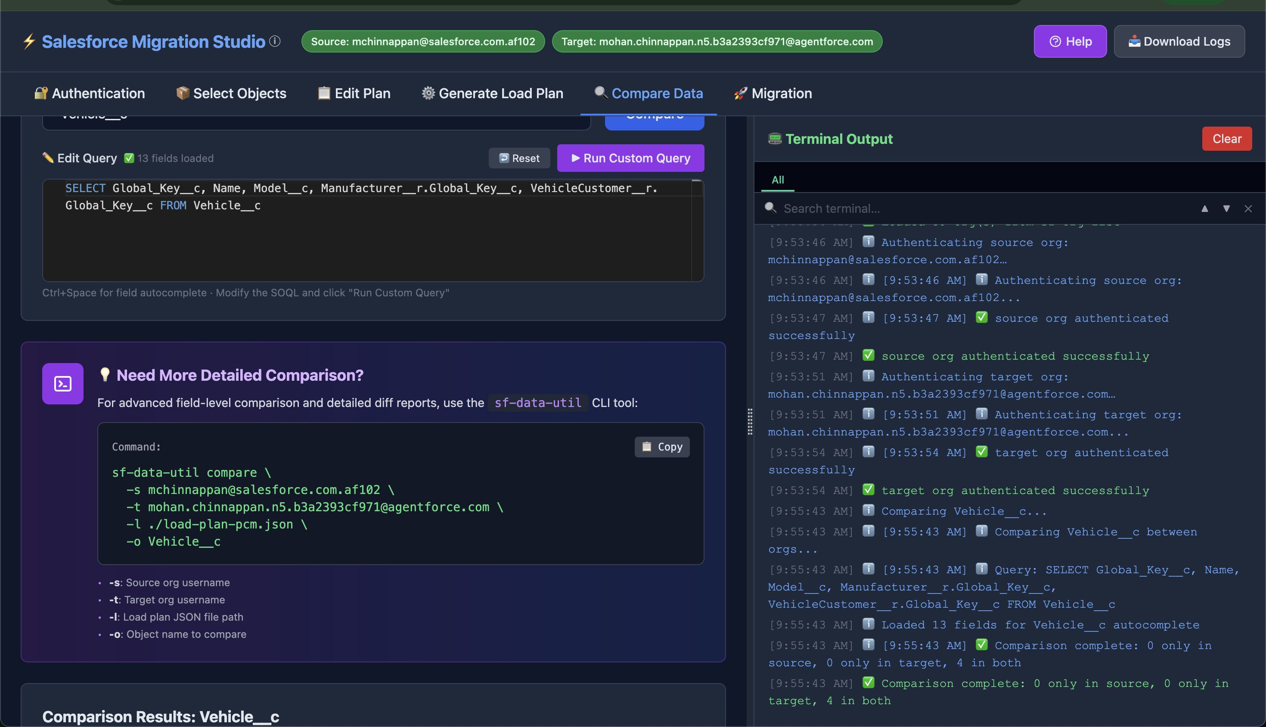This screenshot has height=727, width=1266.
Task: Click 'sf-data-util compare' command text
Action: (x=192, y=472)
